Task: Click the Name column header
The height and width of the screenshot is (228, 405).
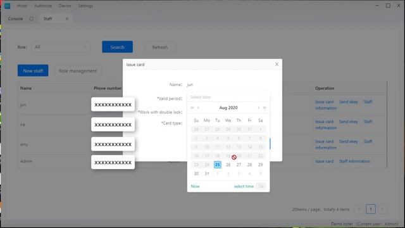Action: [26, 88]
